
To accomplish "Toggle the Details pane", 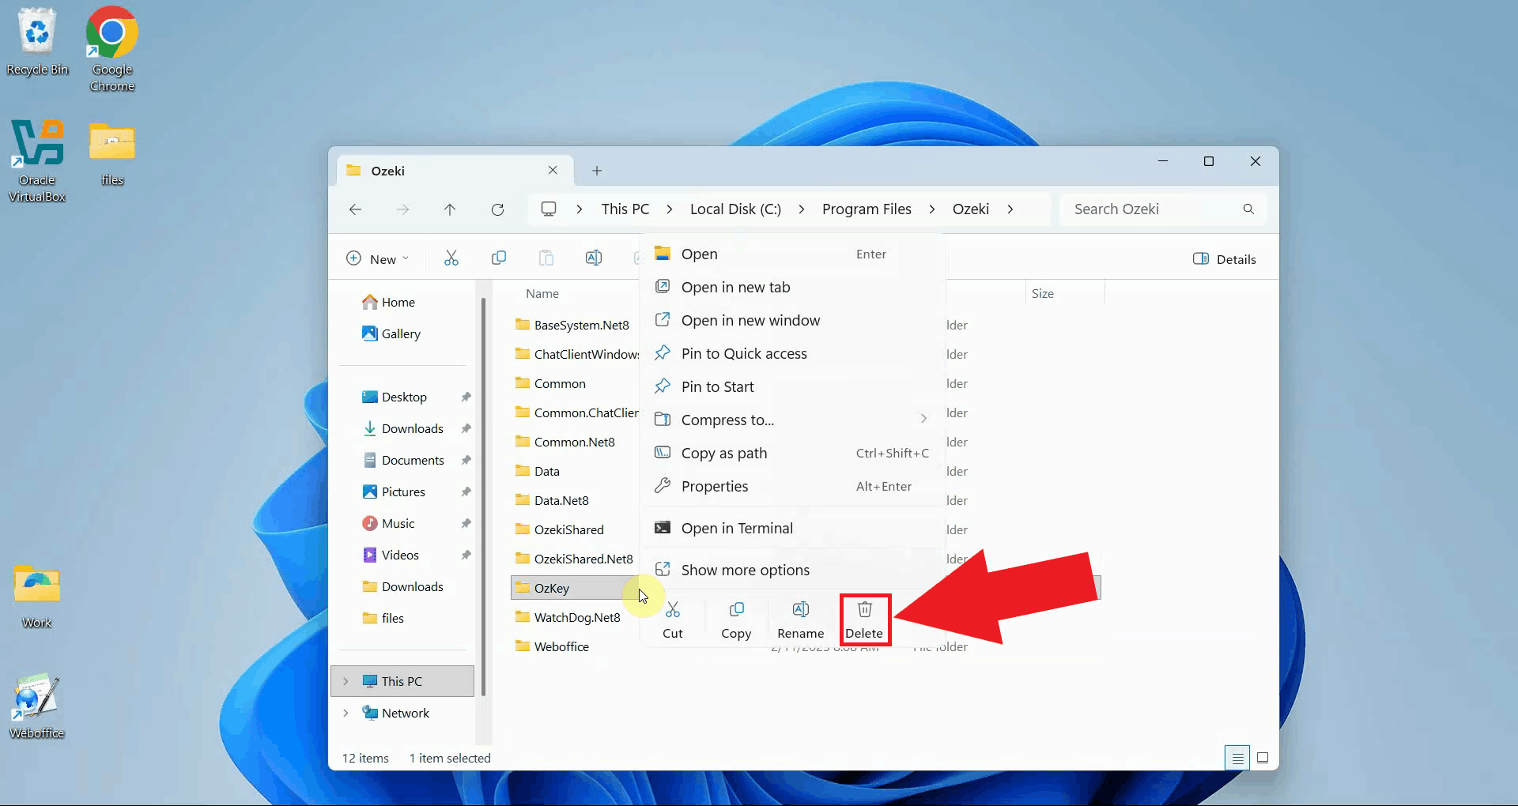I will tap(1224, 258).
